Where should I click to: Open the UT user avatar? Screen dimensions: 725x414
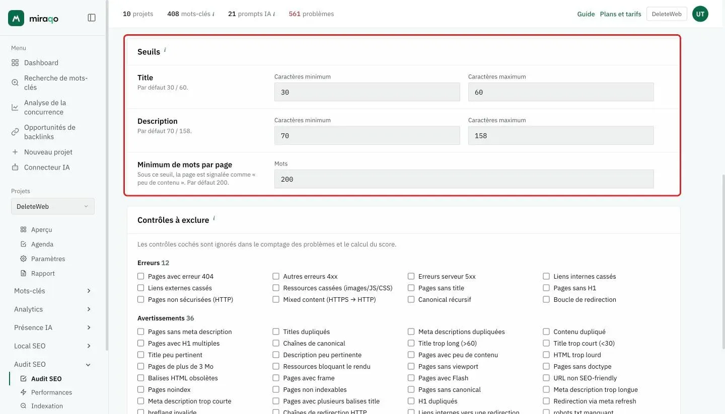[x=700, y=14]
